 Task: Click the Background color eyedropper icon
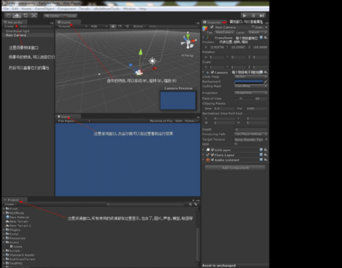[266, 82]
